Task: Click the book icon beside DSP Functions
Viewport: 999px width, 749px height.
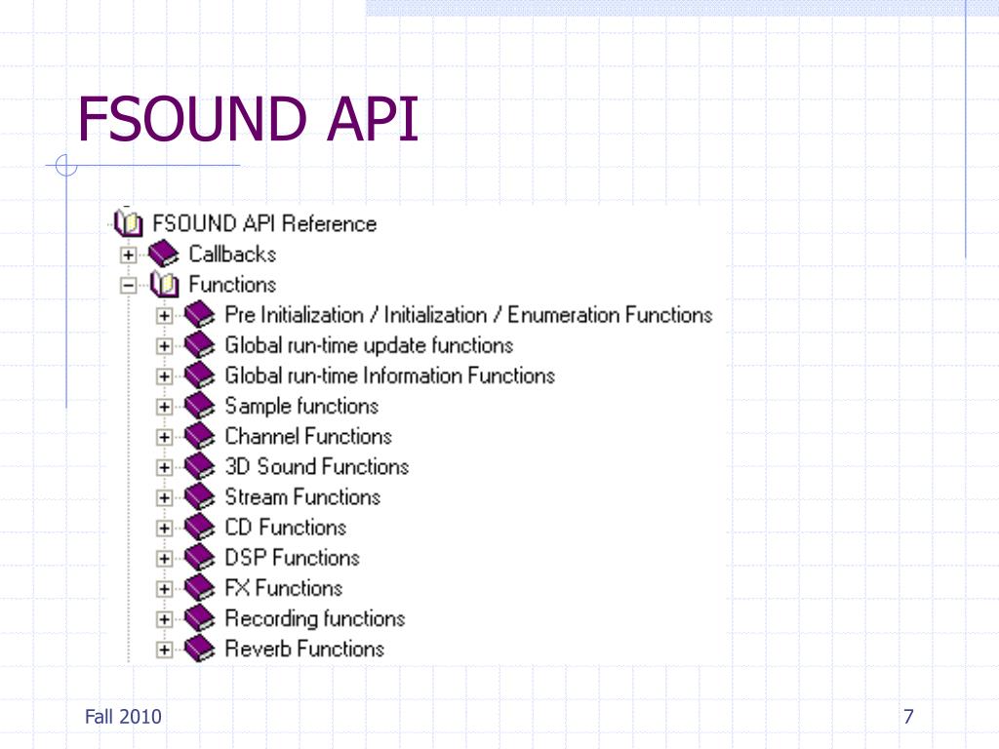Action: (199, 558)
